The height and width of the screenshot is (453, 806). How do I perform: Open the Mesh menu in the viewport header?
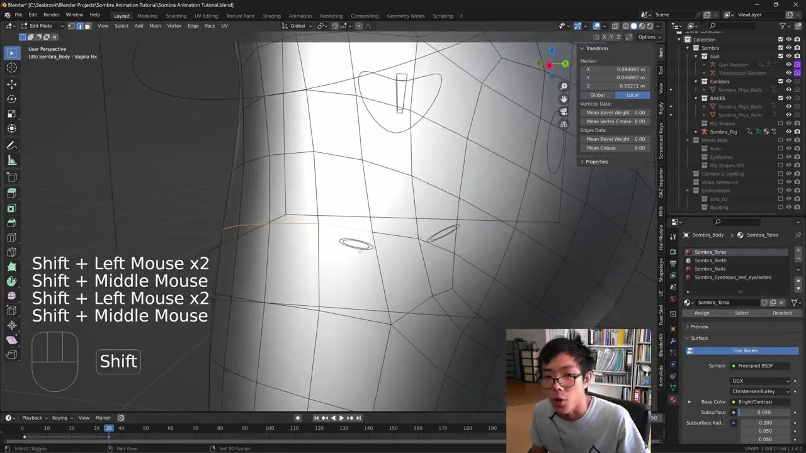pyautogui.click(x=155, y=26)
